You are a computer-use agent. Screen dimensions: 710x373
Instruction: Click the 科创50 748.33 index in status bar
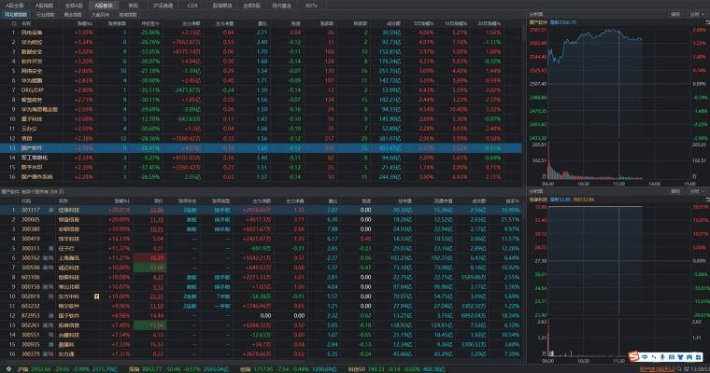click(396, 369)
